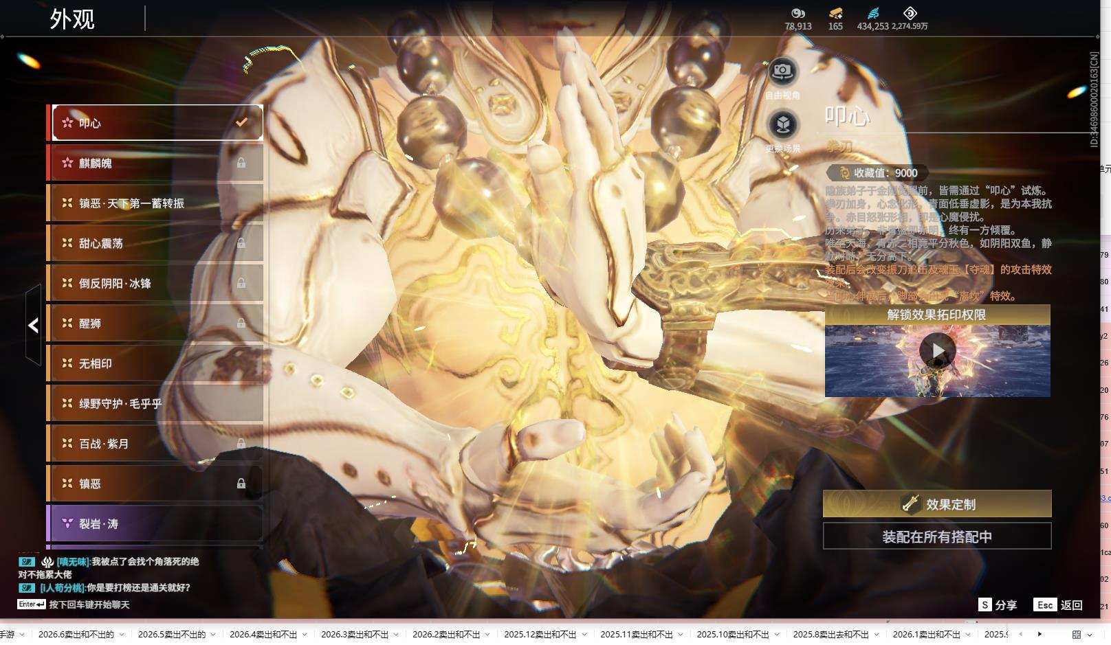The image size is (1111, 645).
Task: Open the 更换场景 scene switch icon
Action: [x=782, y=124]
